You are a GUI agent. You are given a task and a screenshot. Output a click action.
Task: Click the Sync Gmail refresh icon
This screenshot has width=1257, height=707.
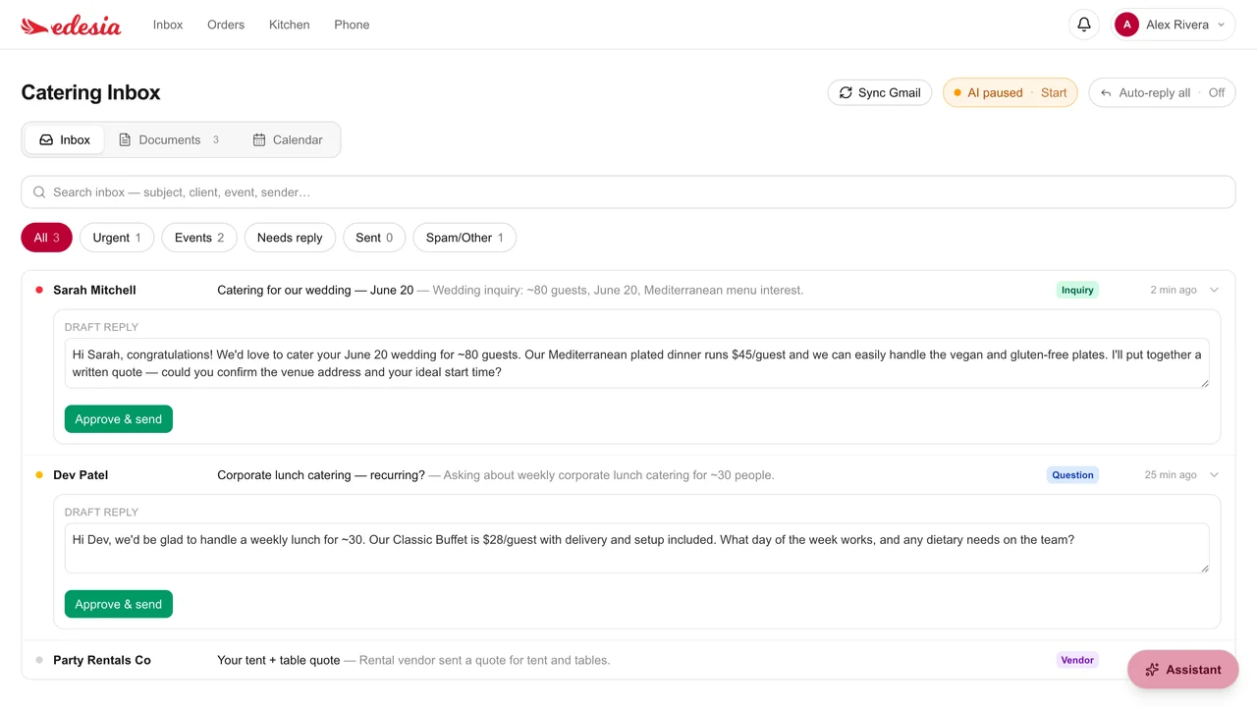pos(846,92)
